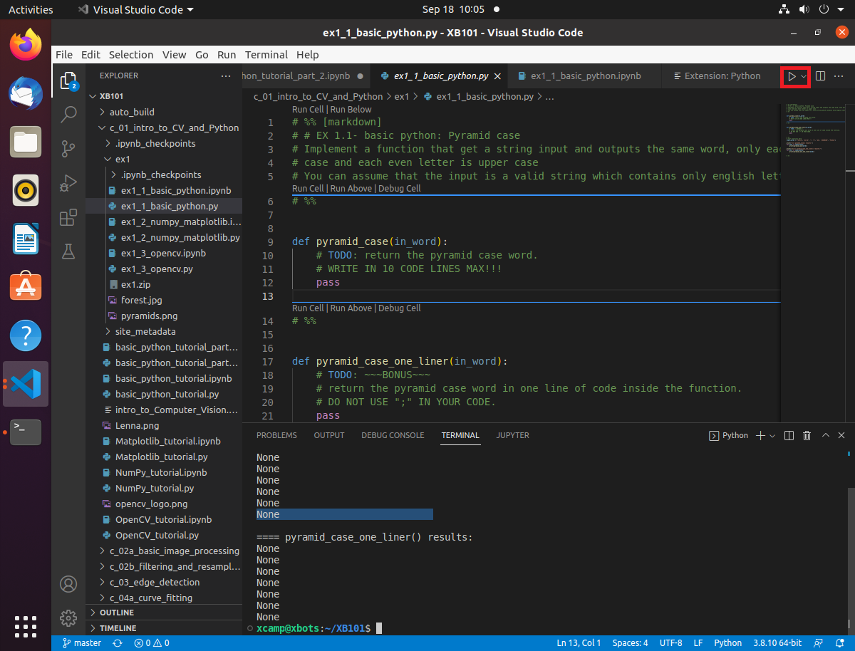Click the Ln 13, Col 1 position indicator
The width and height of the screenshot is (855, 651).
[x=579, y=642]
